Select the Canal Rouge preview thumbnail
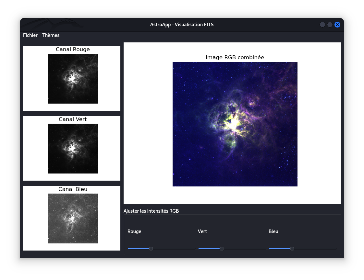This screenshot has width=364, height=280. click(73, 79)
